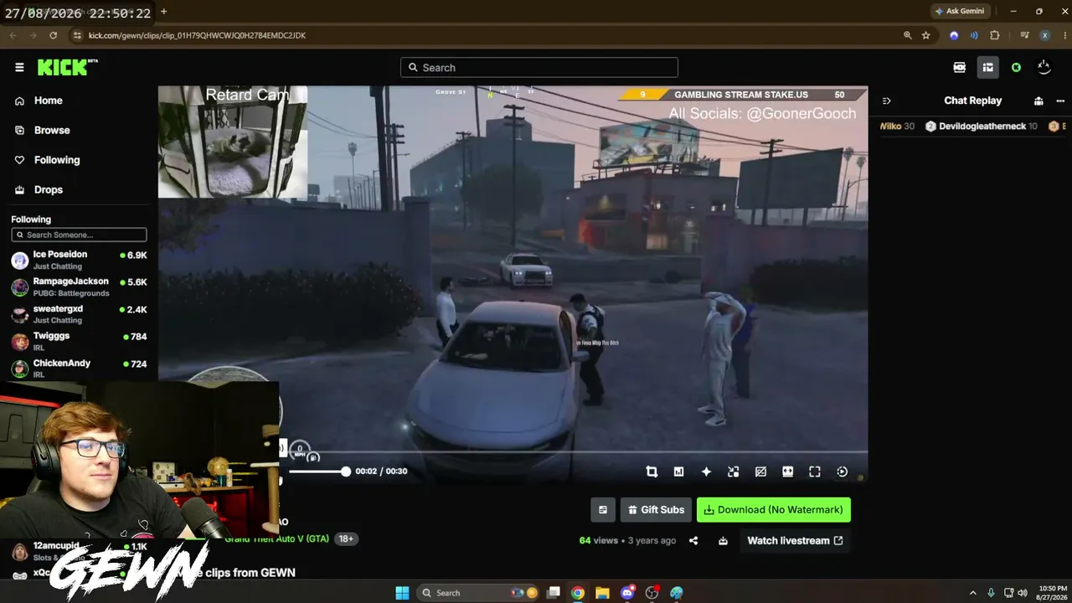Screen dimensions: 1072x603
Task: Open Discord from the taskbar
Action: [x=627, y=593]
